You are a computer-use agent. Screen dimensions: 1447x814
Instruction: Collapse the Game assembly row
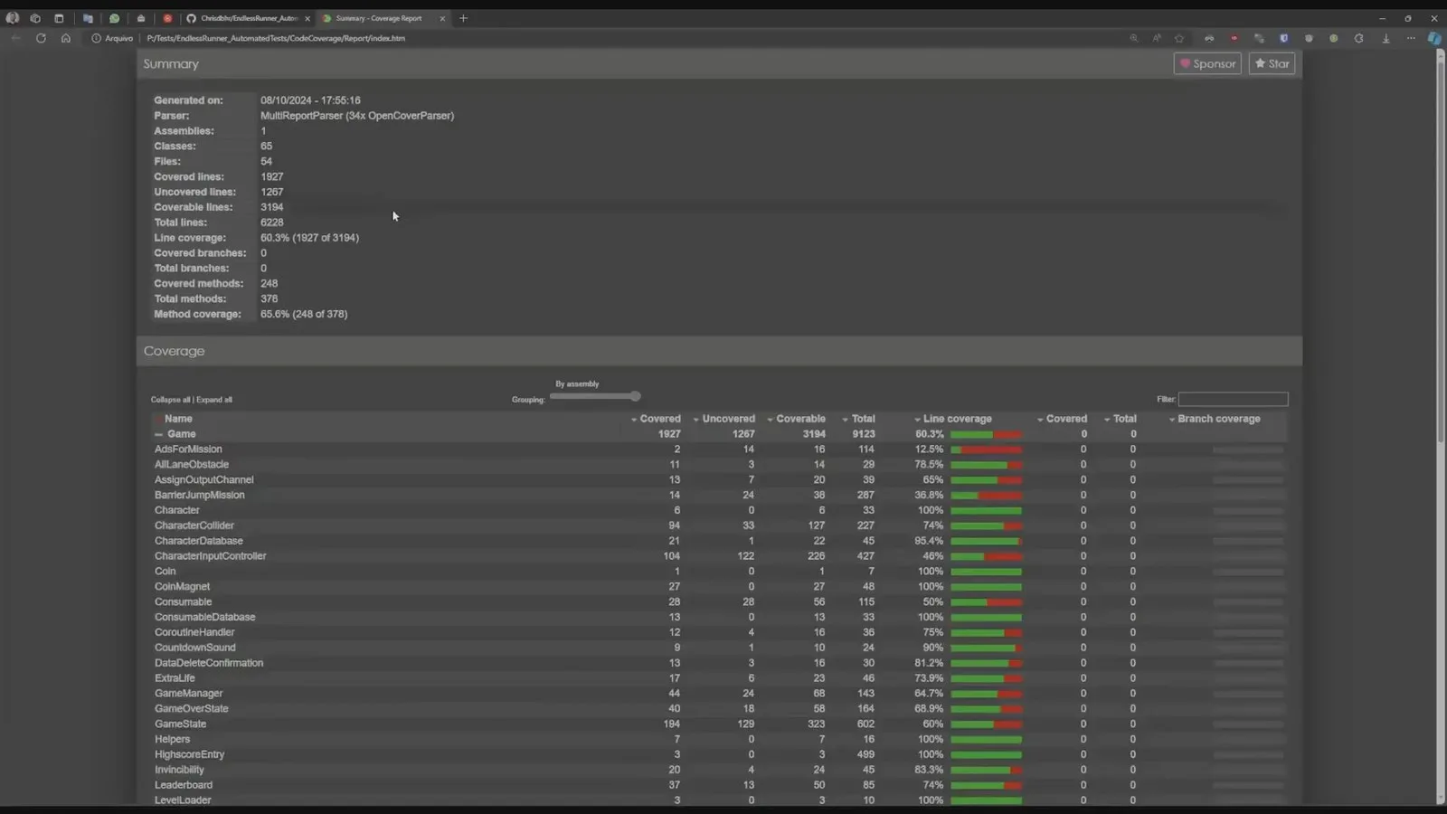click(159, 434)
